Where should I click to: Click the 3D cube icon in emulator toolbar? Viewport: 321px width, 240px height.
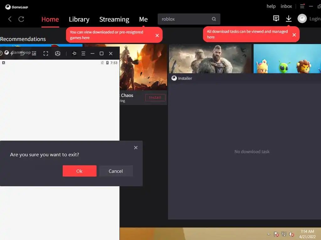coord(58,53)
